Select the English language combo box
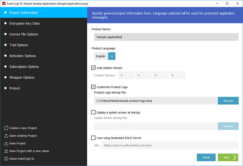This screenshot has width=243, height=166. [x=101, y=56]
